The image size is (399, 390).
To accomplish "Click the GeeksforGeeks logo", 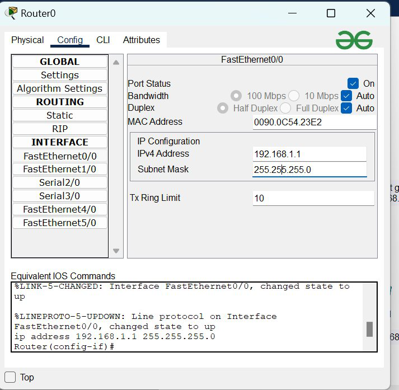I will [x=354, y=40].
